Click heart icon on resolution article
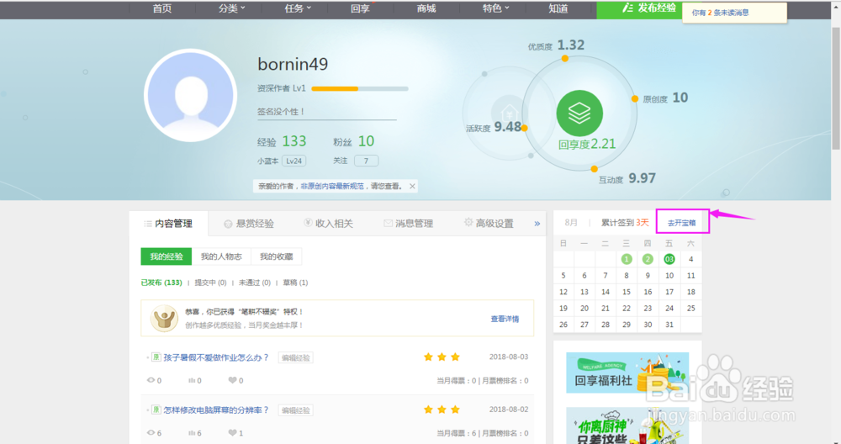The height and width of the screenshot is (444, 841). point(232,433)
